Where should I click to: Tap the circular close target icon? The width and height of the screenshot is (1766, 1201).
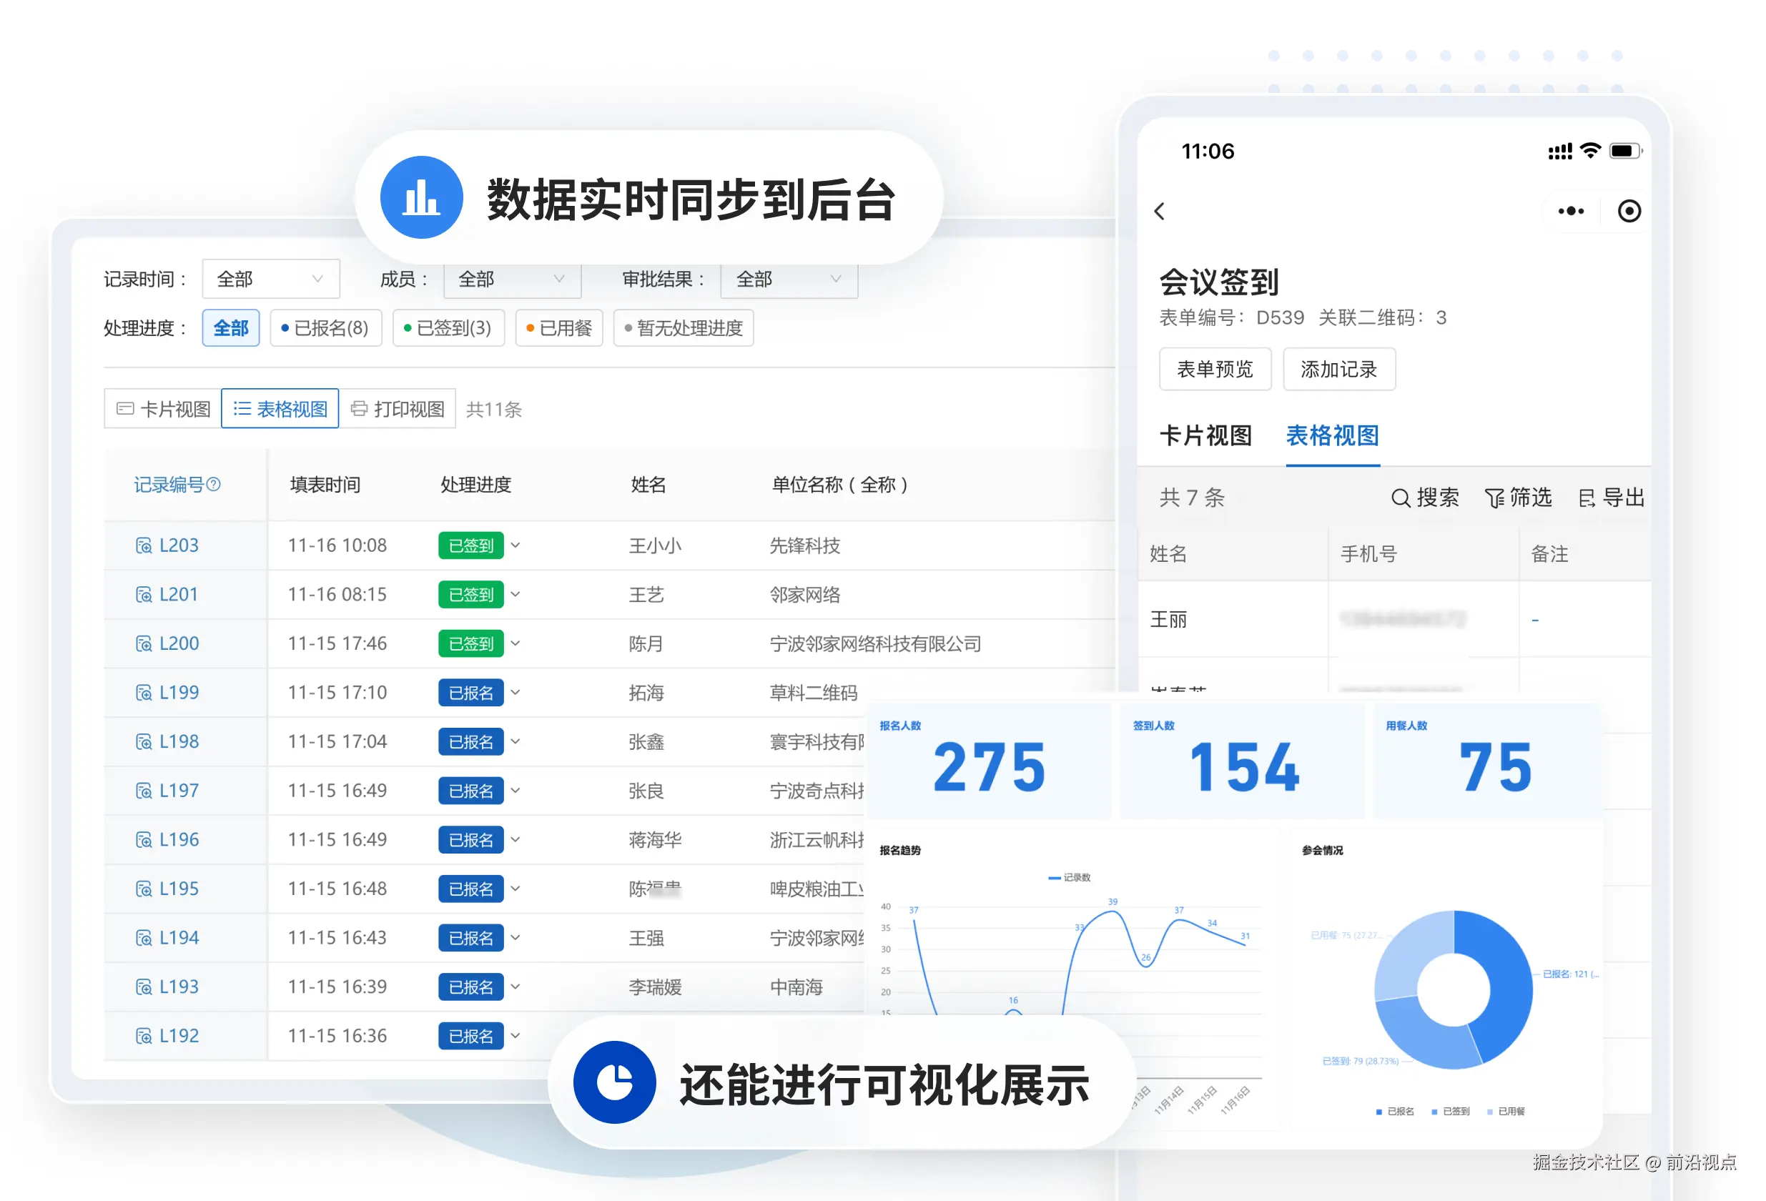coord(1629,211)
